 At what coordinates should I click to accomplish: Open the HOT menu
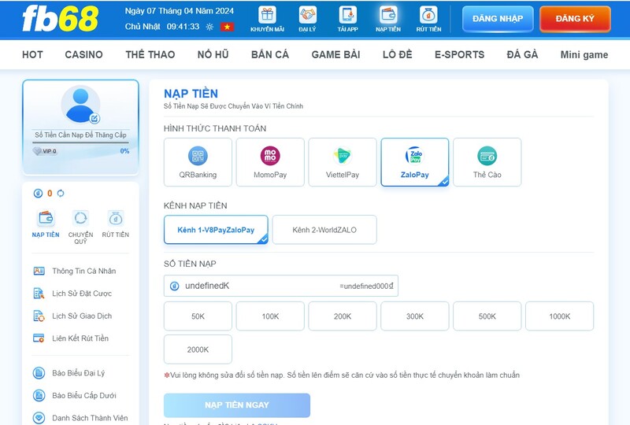pyautogui.click(x=32, y=54)
